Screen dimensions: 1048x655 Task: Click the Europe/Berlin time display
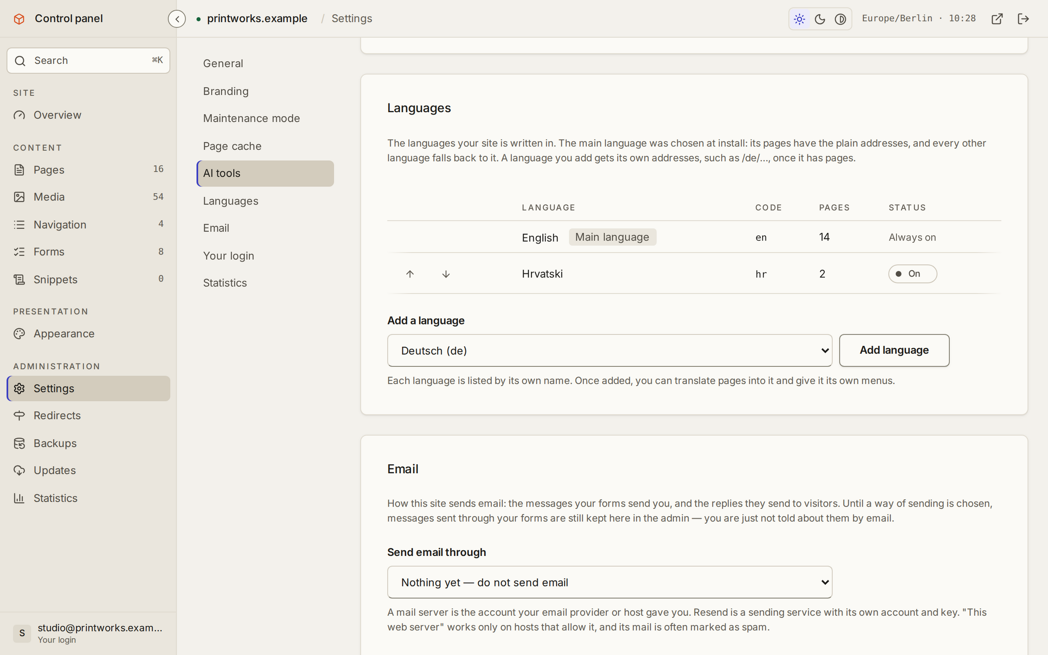(919, 18)
